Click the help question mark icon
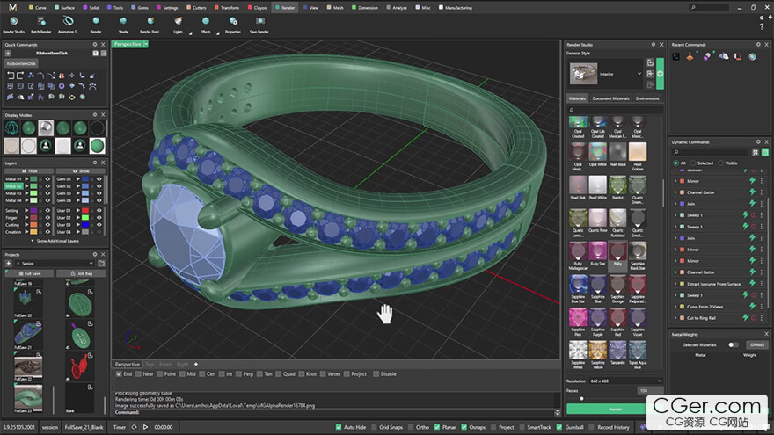774x435 pixels. coord(762,26)
